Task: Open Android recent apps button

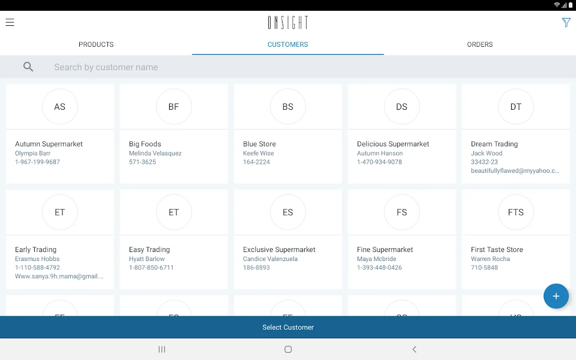Action: [x=162, y=349]
